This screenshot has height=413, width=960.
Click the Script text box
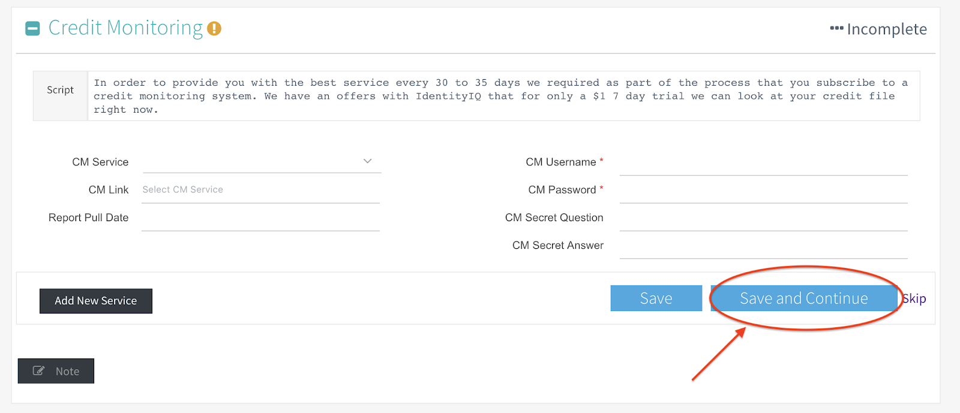503,96
